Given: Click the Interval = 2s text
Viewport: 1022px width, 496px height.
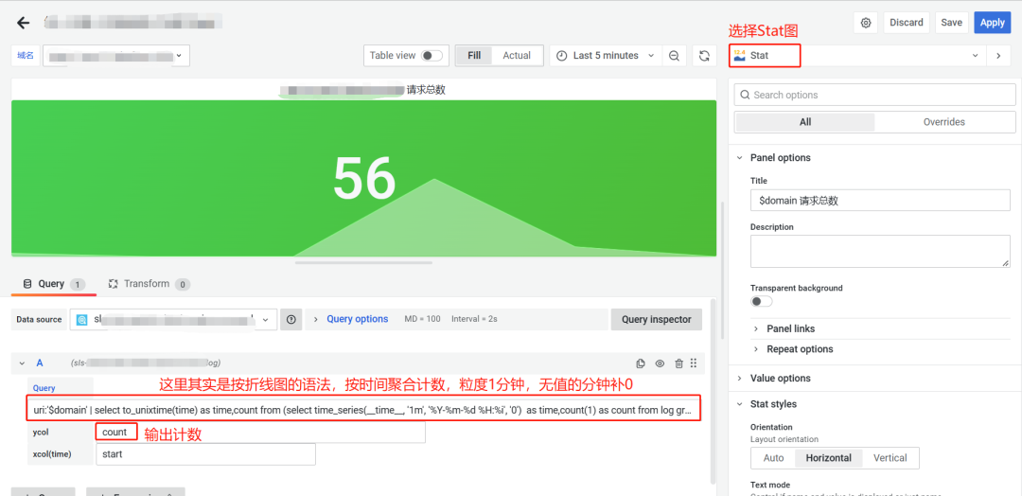Looking at the screenshot, I should tap(474, 319).
